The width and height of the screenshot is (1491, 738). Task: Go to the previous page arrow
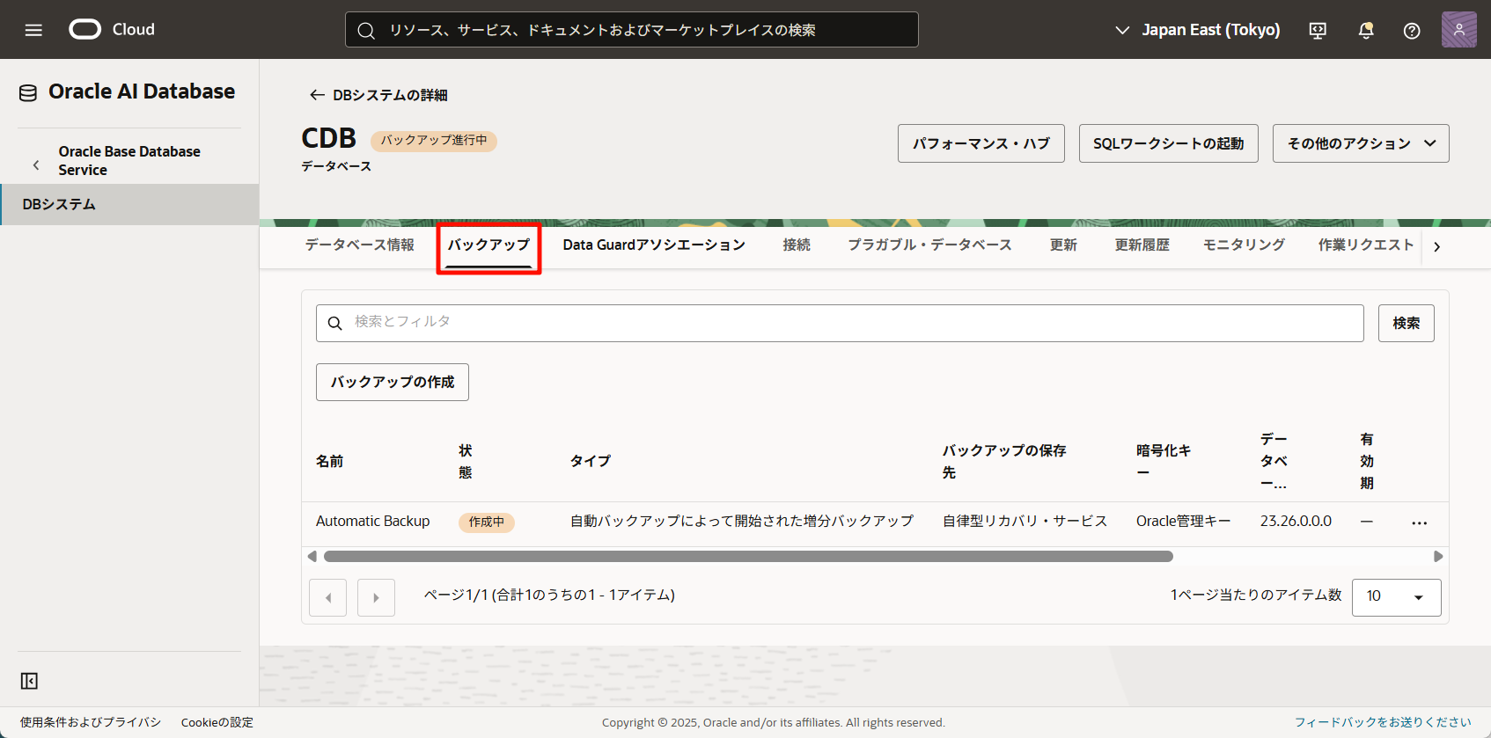[x=327, y=597]
